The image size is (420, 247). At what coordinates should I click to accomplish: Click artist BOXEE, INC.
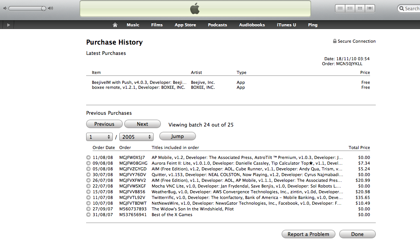(x=203, y=87)
